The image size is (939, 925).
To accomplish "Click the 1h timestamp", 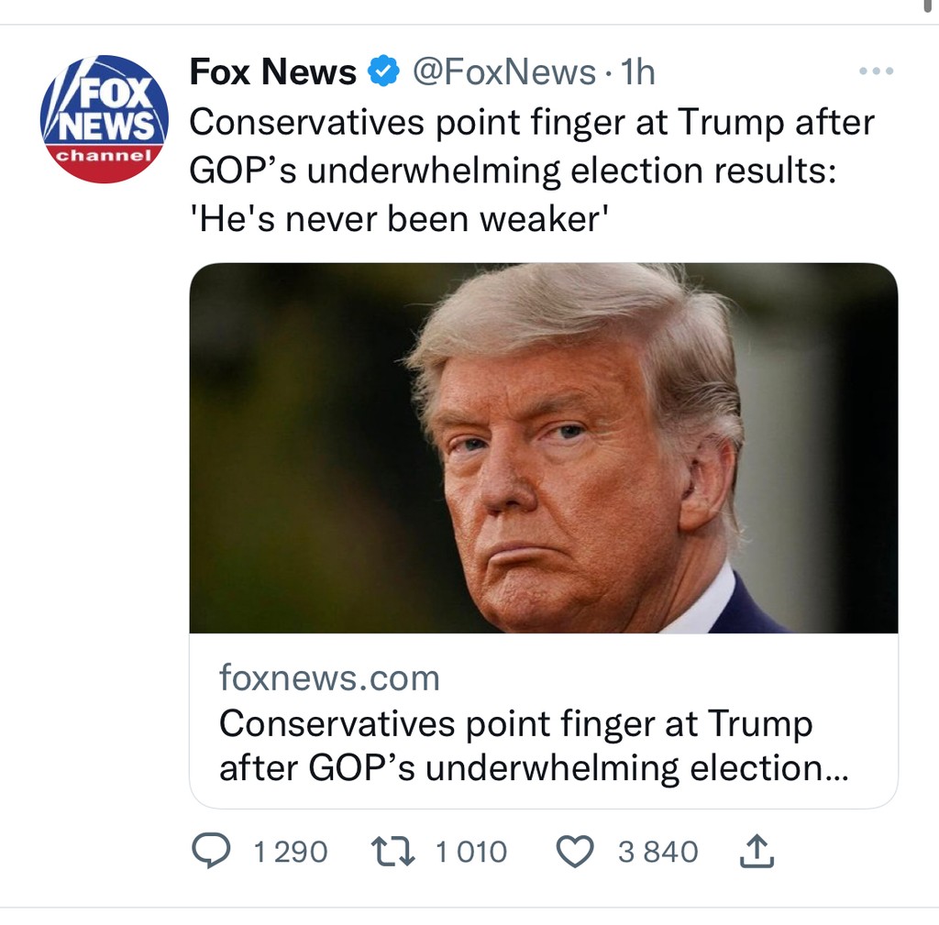I will (x=637, y=72).
